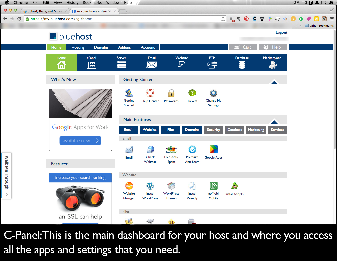The width and height of the screenshot is (337, 261).
Task: Open the Tickets question mark icon
Action: 192,93
